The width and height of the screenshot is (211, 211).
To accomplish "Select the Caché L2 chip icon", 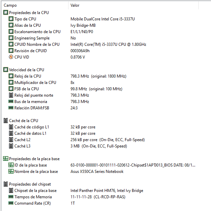I will point(11,140).
